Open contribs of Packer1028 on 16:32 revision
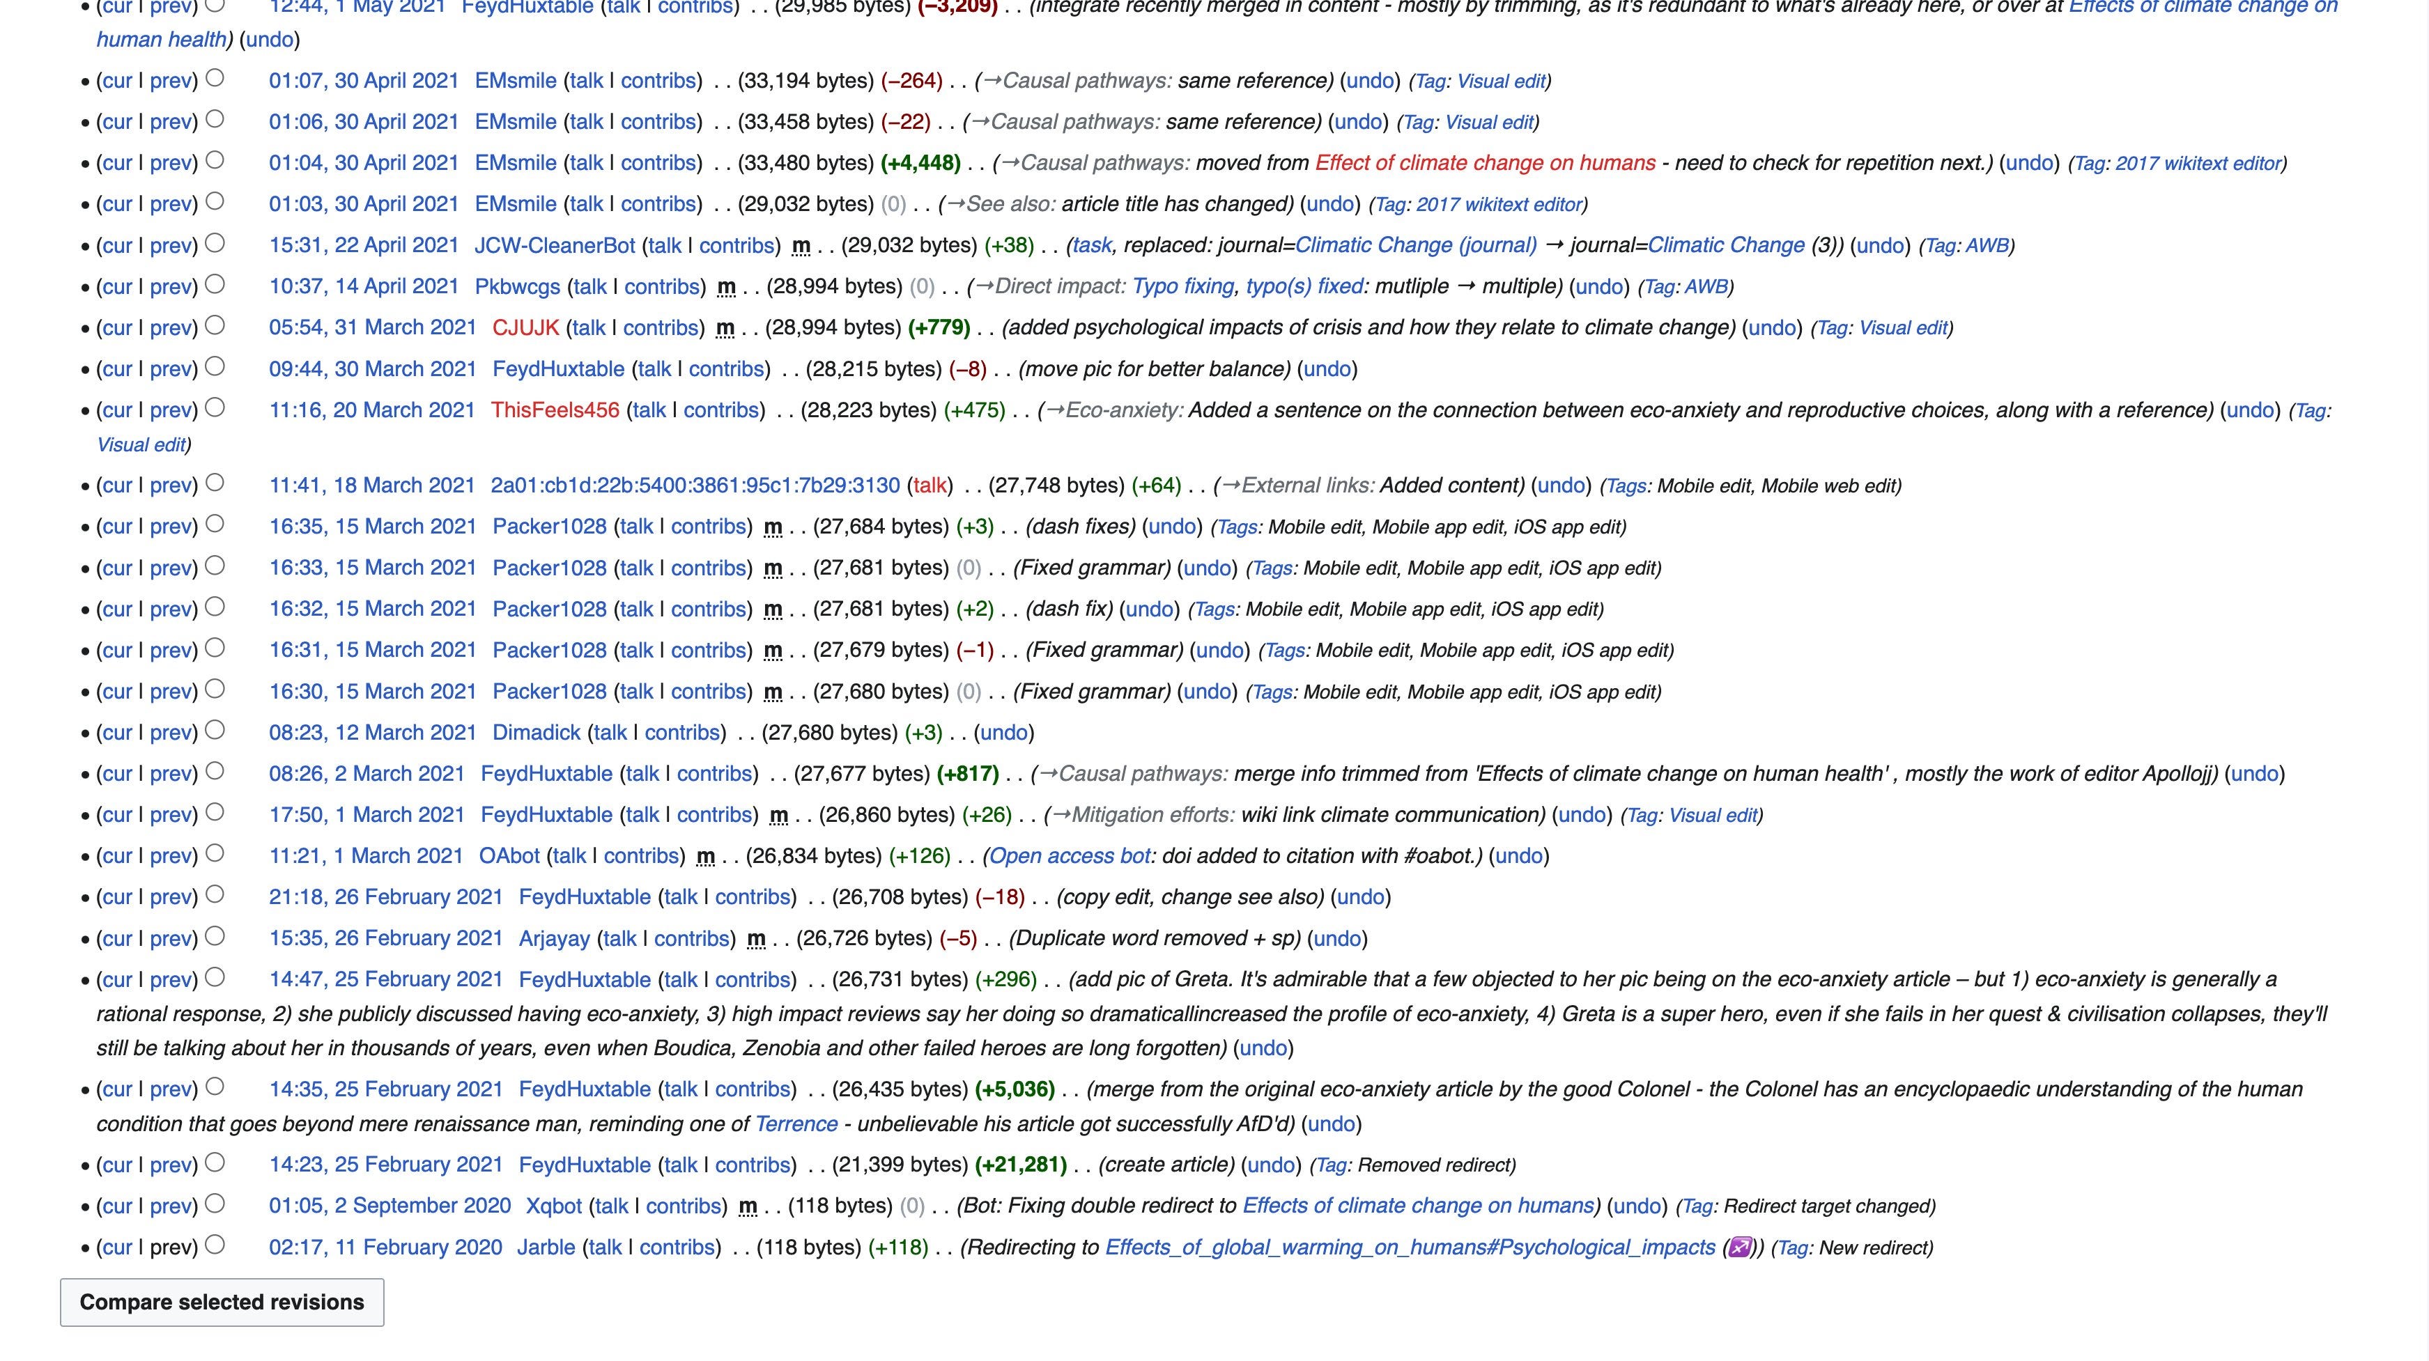 [x=709, y=609]
